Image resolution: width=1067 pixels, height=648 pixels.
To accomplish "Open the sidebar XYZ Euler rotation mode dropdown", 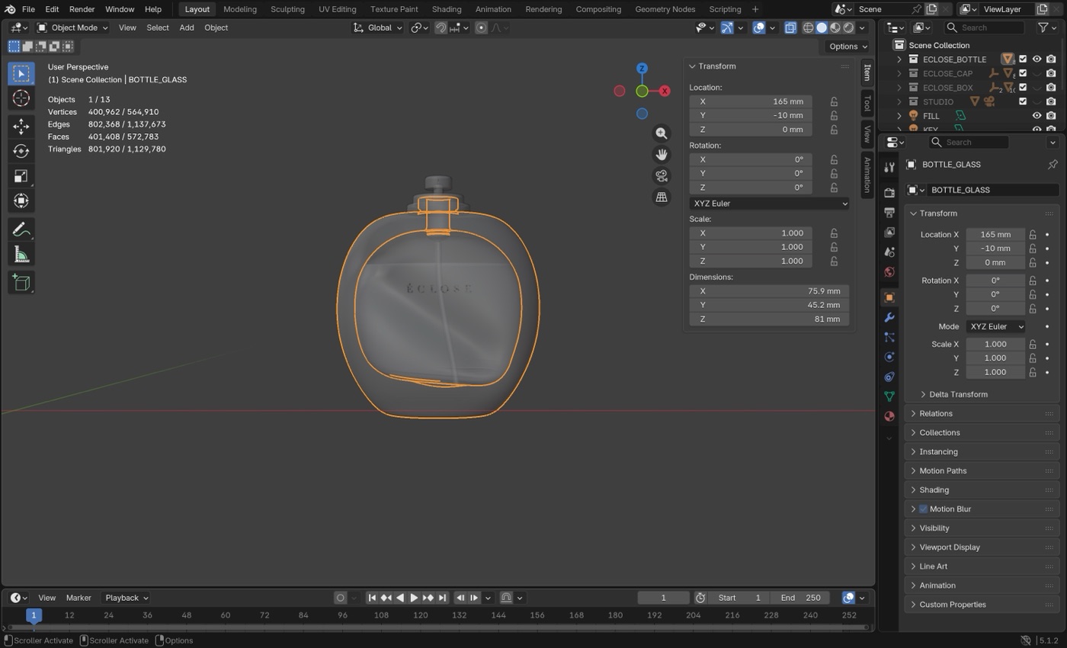I will tap(769, 204).
